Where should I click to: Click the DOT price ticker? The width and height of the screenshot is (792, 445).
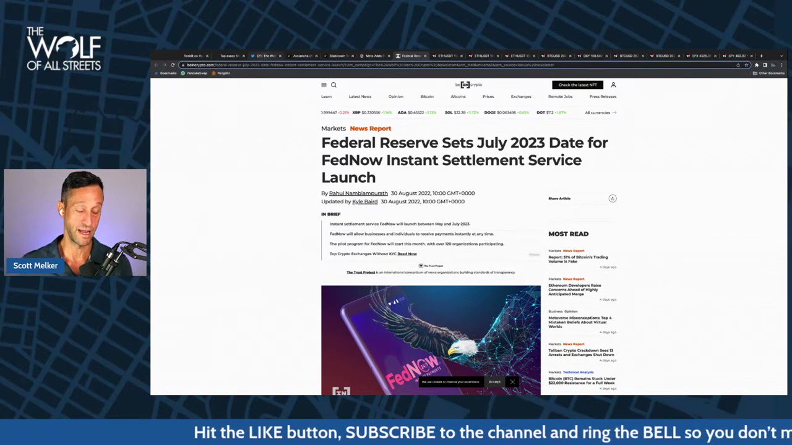pyautogui.click(x=551, y=112)
